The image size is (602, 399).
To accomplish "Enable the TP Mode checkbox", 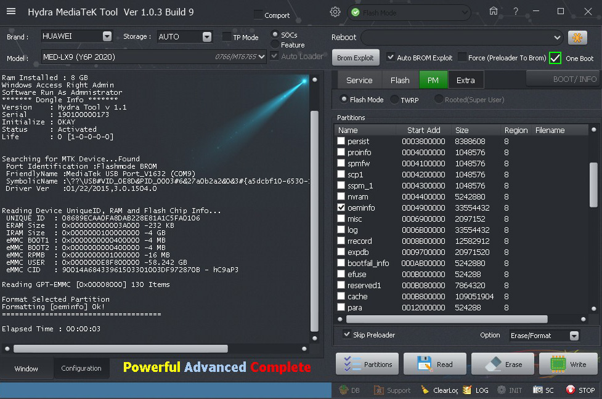I will click(227, 37).
